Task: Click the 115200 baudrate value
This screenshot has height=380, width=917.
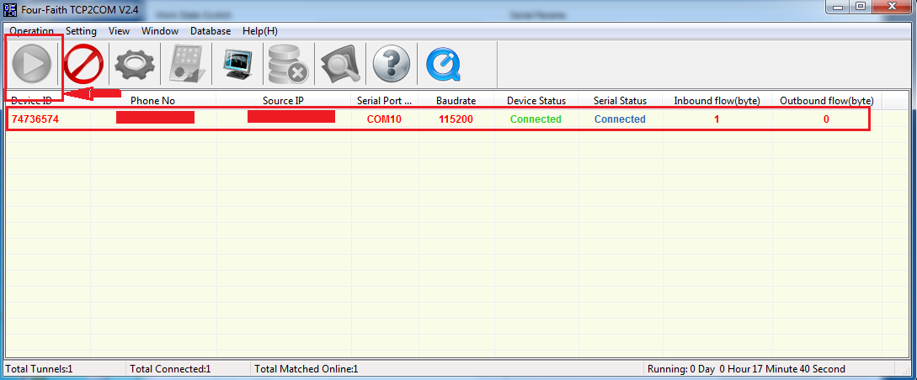Action: (x=456, y=119)
